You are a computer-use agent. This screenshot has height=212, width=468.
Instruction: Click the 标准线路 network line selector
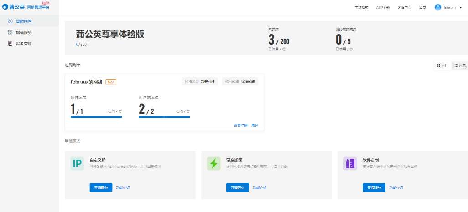(240, 81)
